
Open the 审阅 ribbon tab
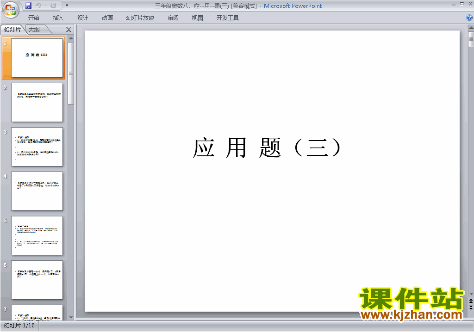(173, 18)
